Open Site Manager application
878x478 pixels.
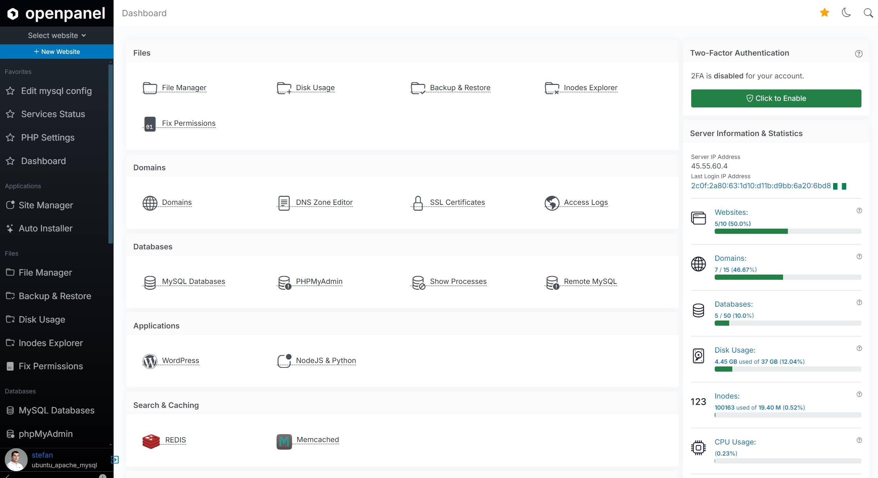pos(47,205)
